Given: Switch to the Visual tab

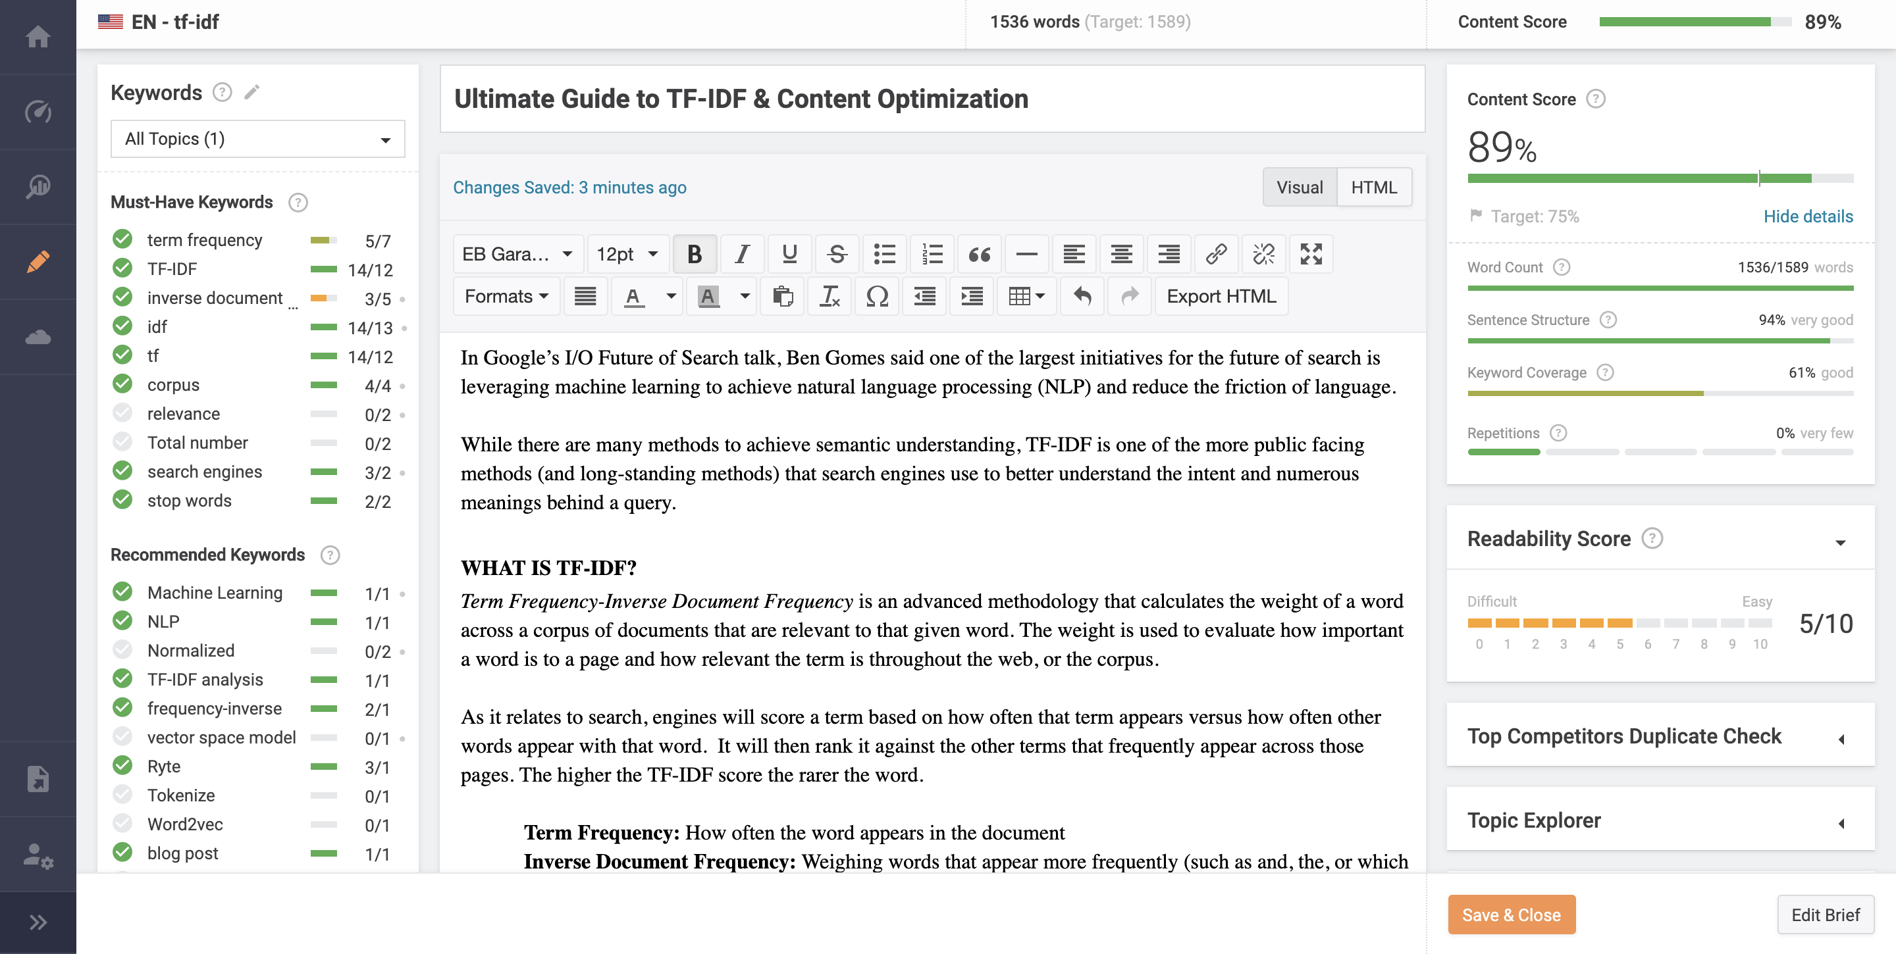Looking at the screenshot, I should 1299,188.
